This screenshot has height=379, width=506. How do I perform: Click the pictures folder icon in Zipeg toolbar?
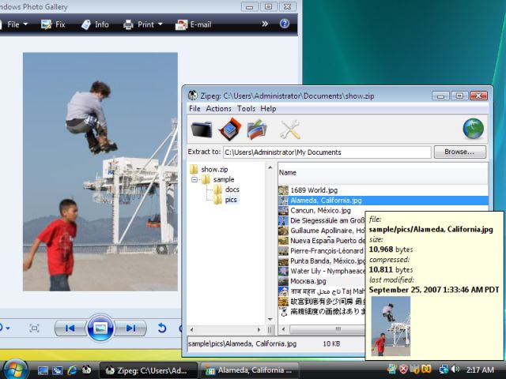click(x=257, y=129)
